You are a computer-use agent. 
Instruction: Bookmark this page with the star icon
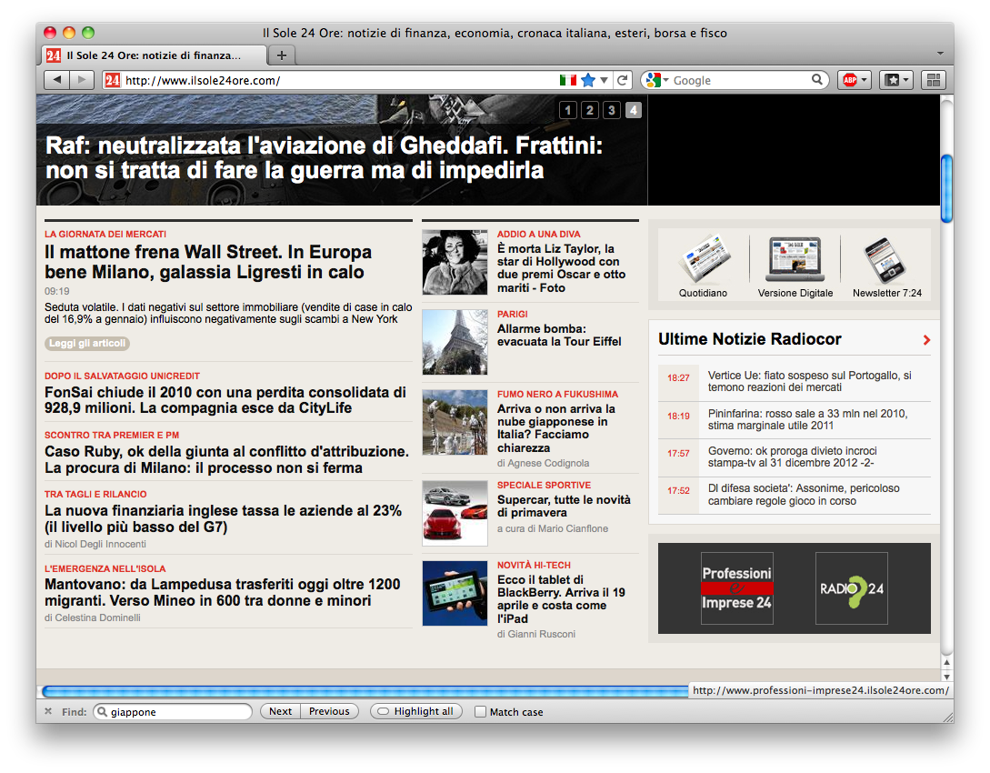(x=588, y=80)
